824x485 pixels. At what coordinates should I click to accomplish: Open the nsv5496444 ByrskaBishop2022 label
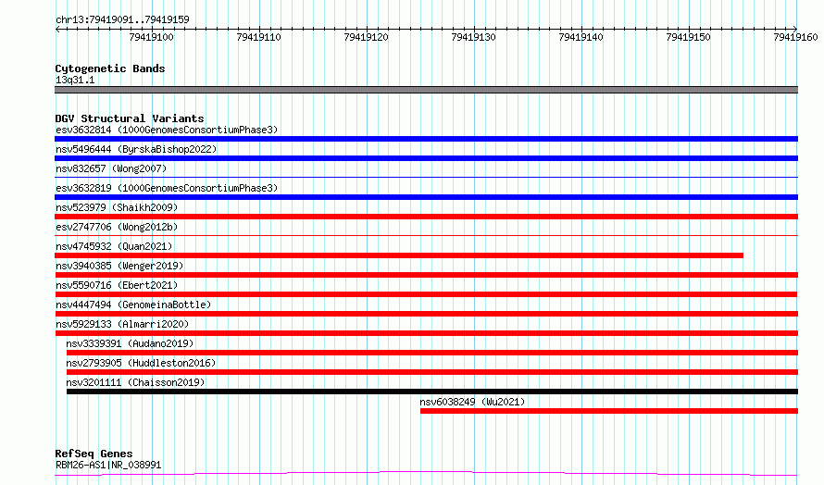(136, 149)
